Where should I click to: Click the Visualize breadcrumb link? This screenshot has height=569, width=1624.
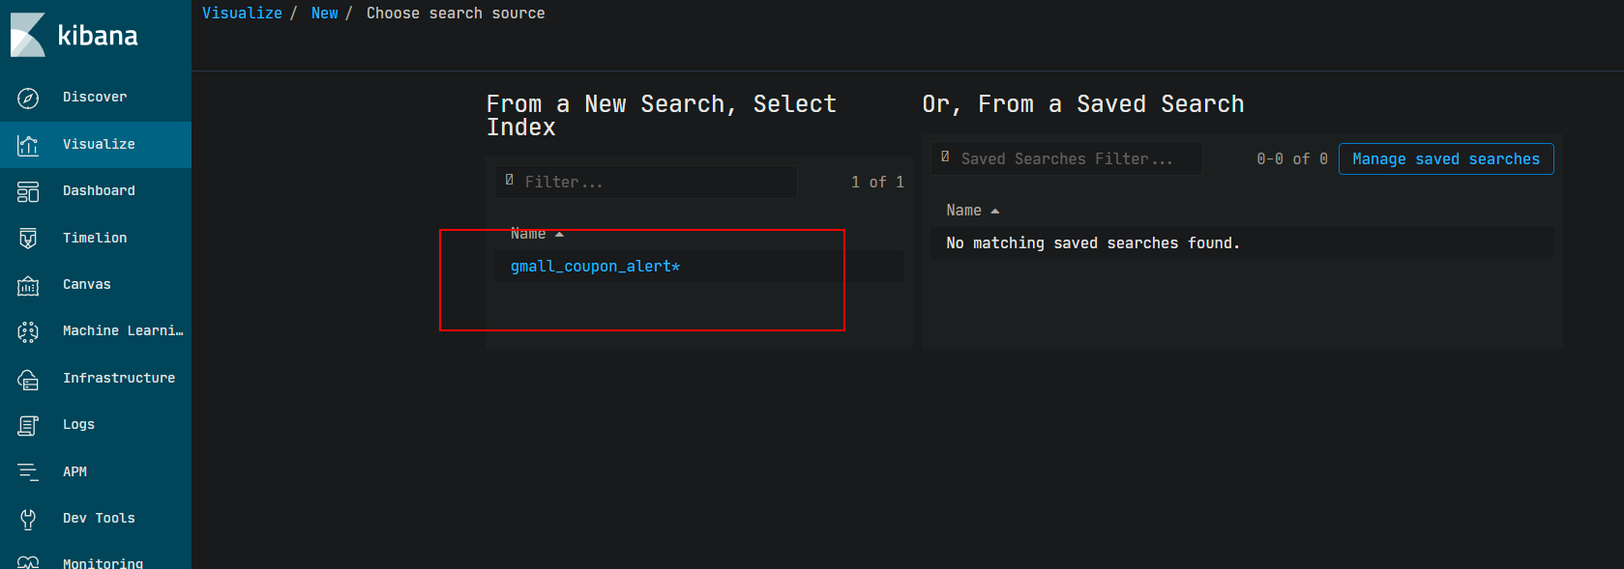(x=242, y=14)
